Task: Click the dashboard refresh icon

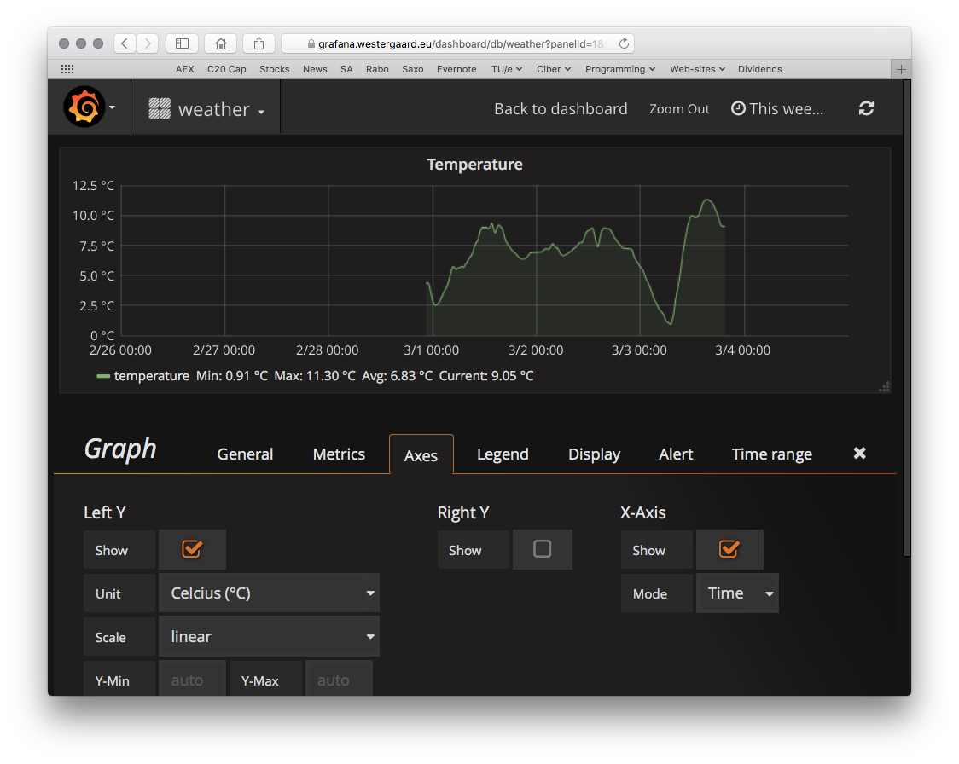Action: (866, 108)
